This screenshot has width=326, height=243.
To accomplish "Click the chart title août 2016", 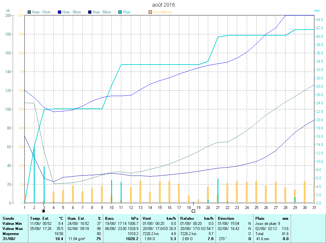I will 163,5.
